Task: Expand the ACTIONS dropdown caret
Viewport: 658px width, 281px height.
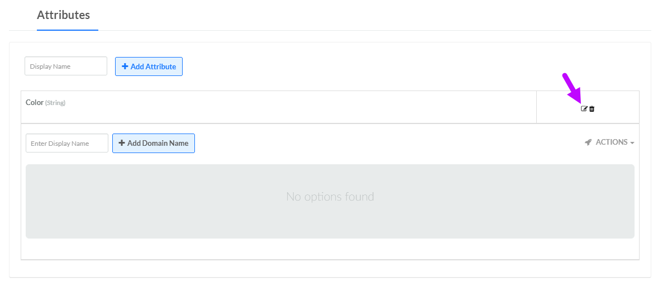Action: (632, 143)
